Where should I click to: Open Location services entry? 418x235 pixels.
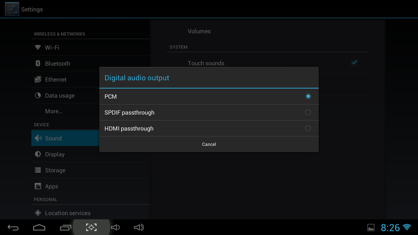(x=90, y=213)
